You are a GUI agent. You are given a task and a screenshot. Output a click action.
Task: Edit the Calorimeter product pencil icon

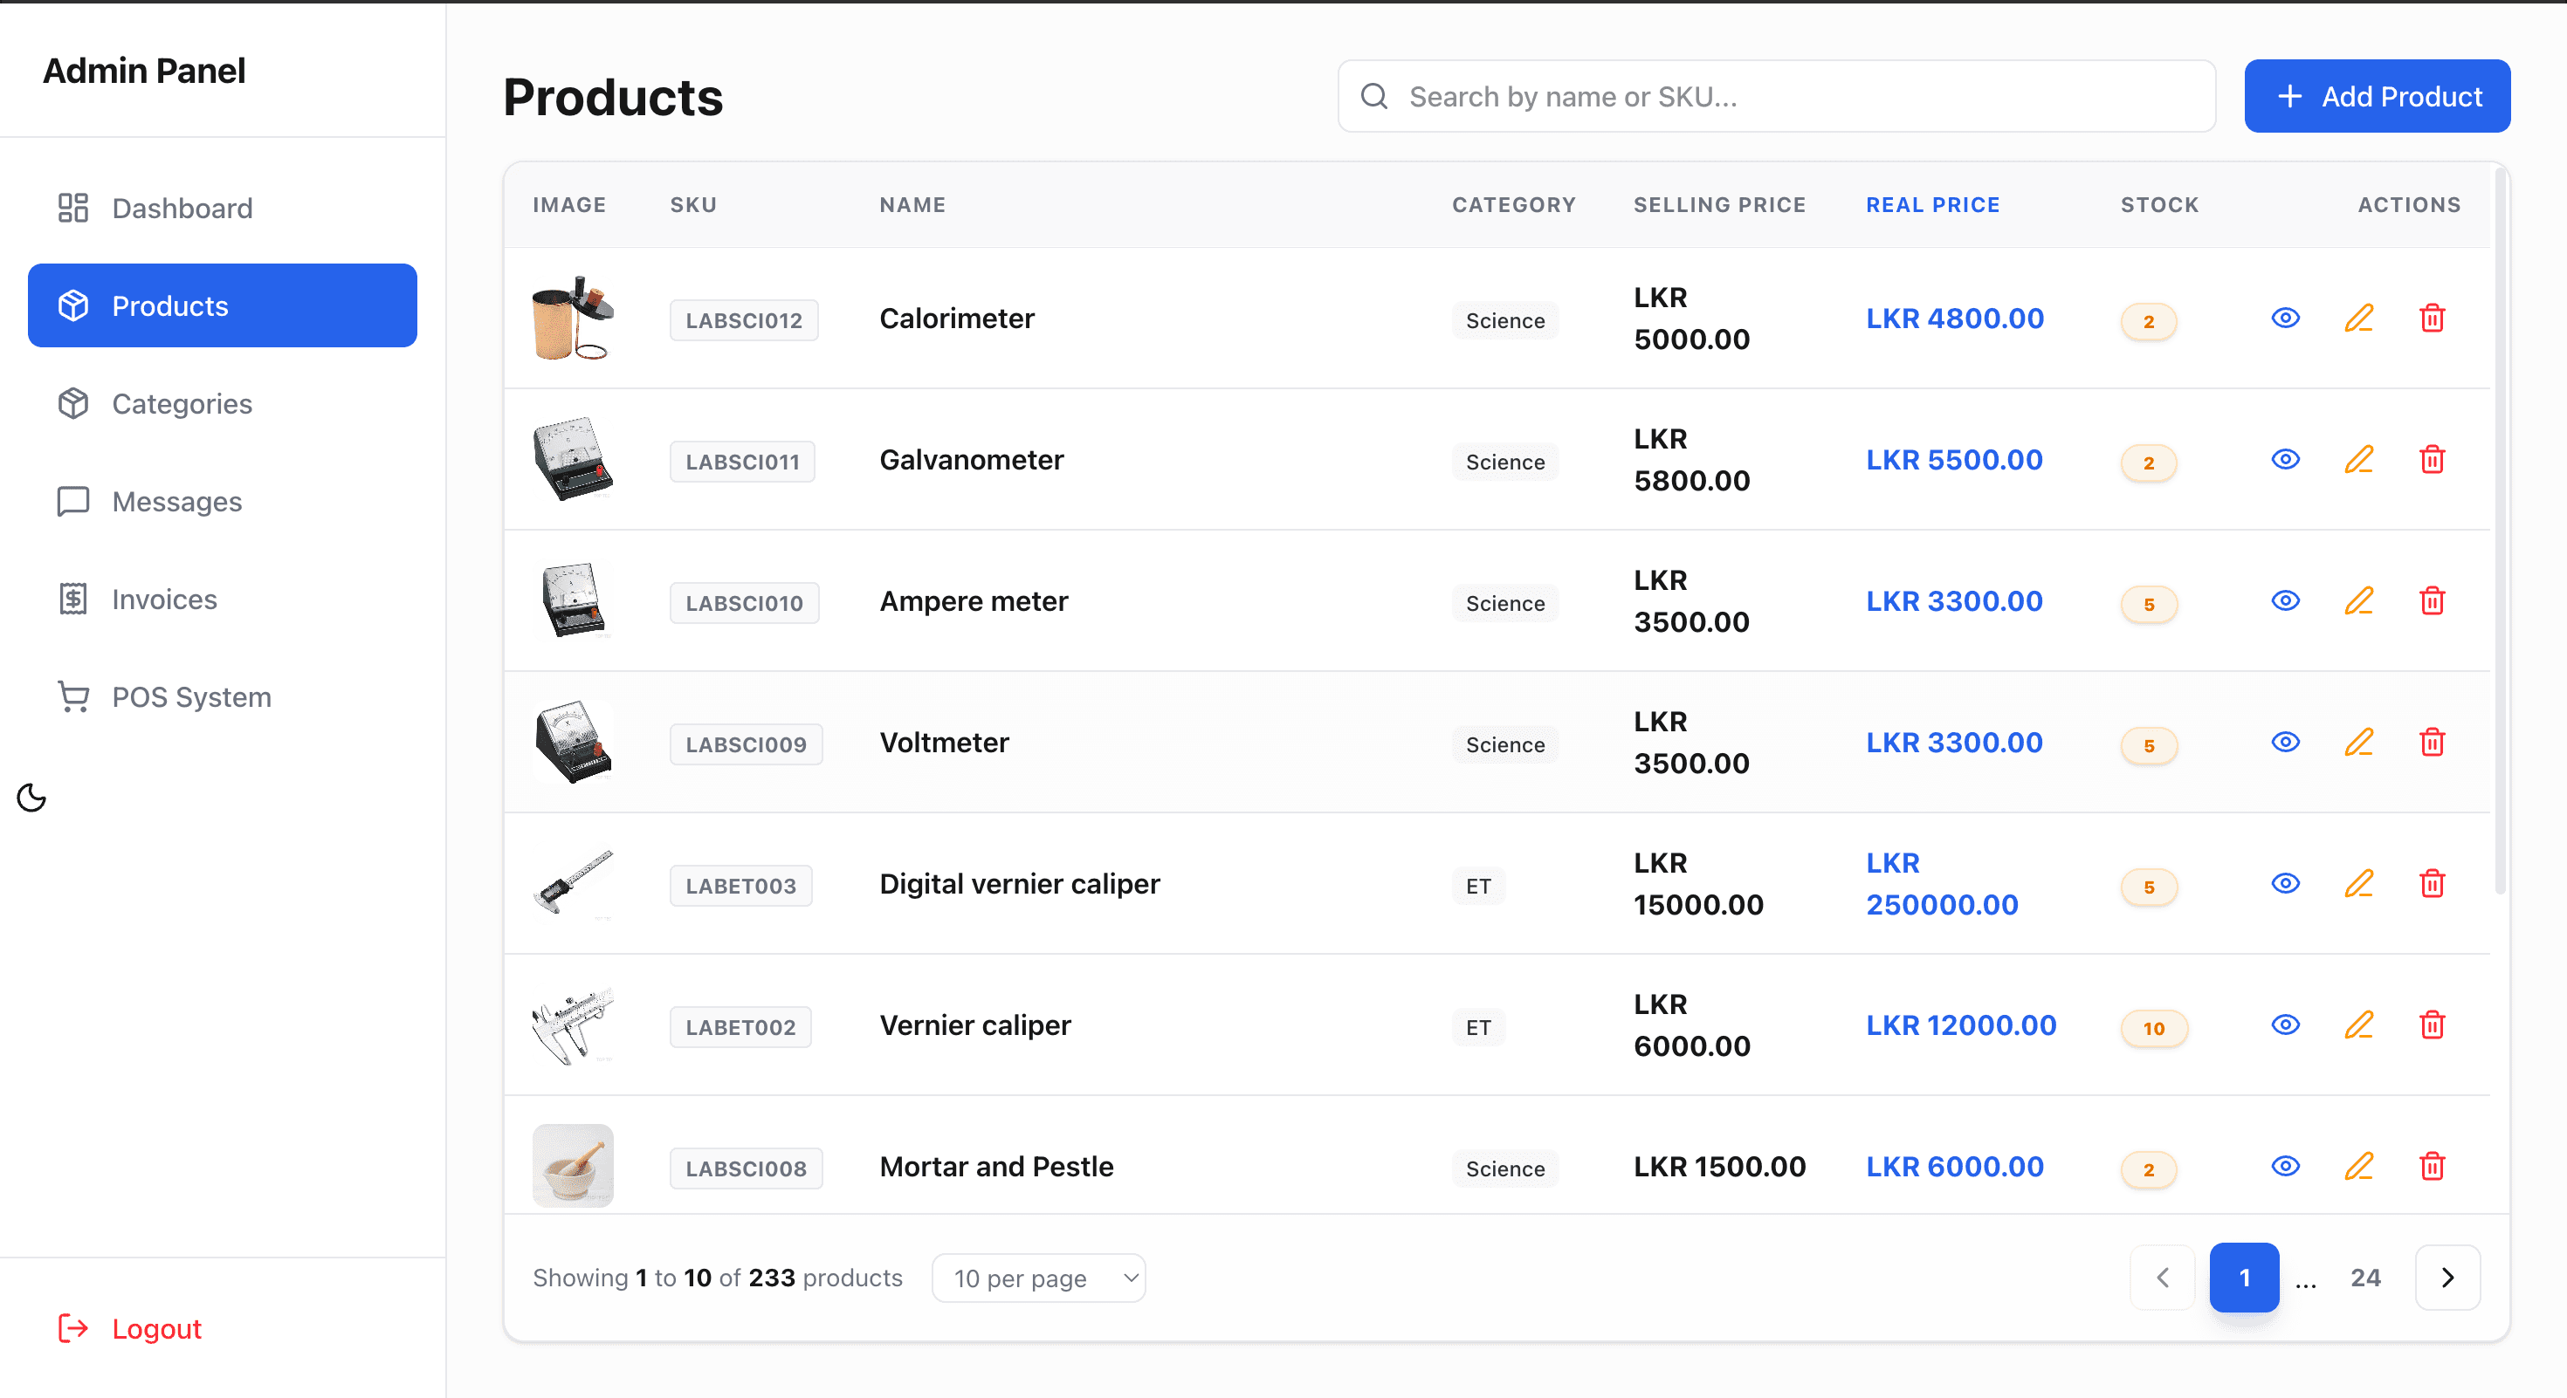click(2358, 318)
